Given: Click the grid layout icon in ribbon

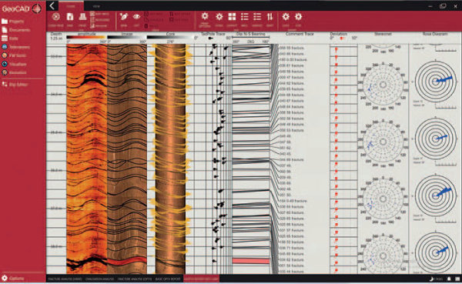Looking at the screenshot, I should pos(232,17).
